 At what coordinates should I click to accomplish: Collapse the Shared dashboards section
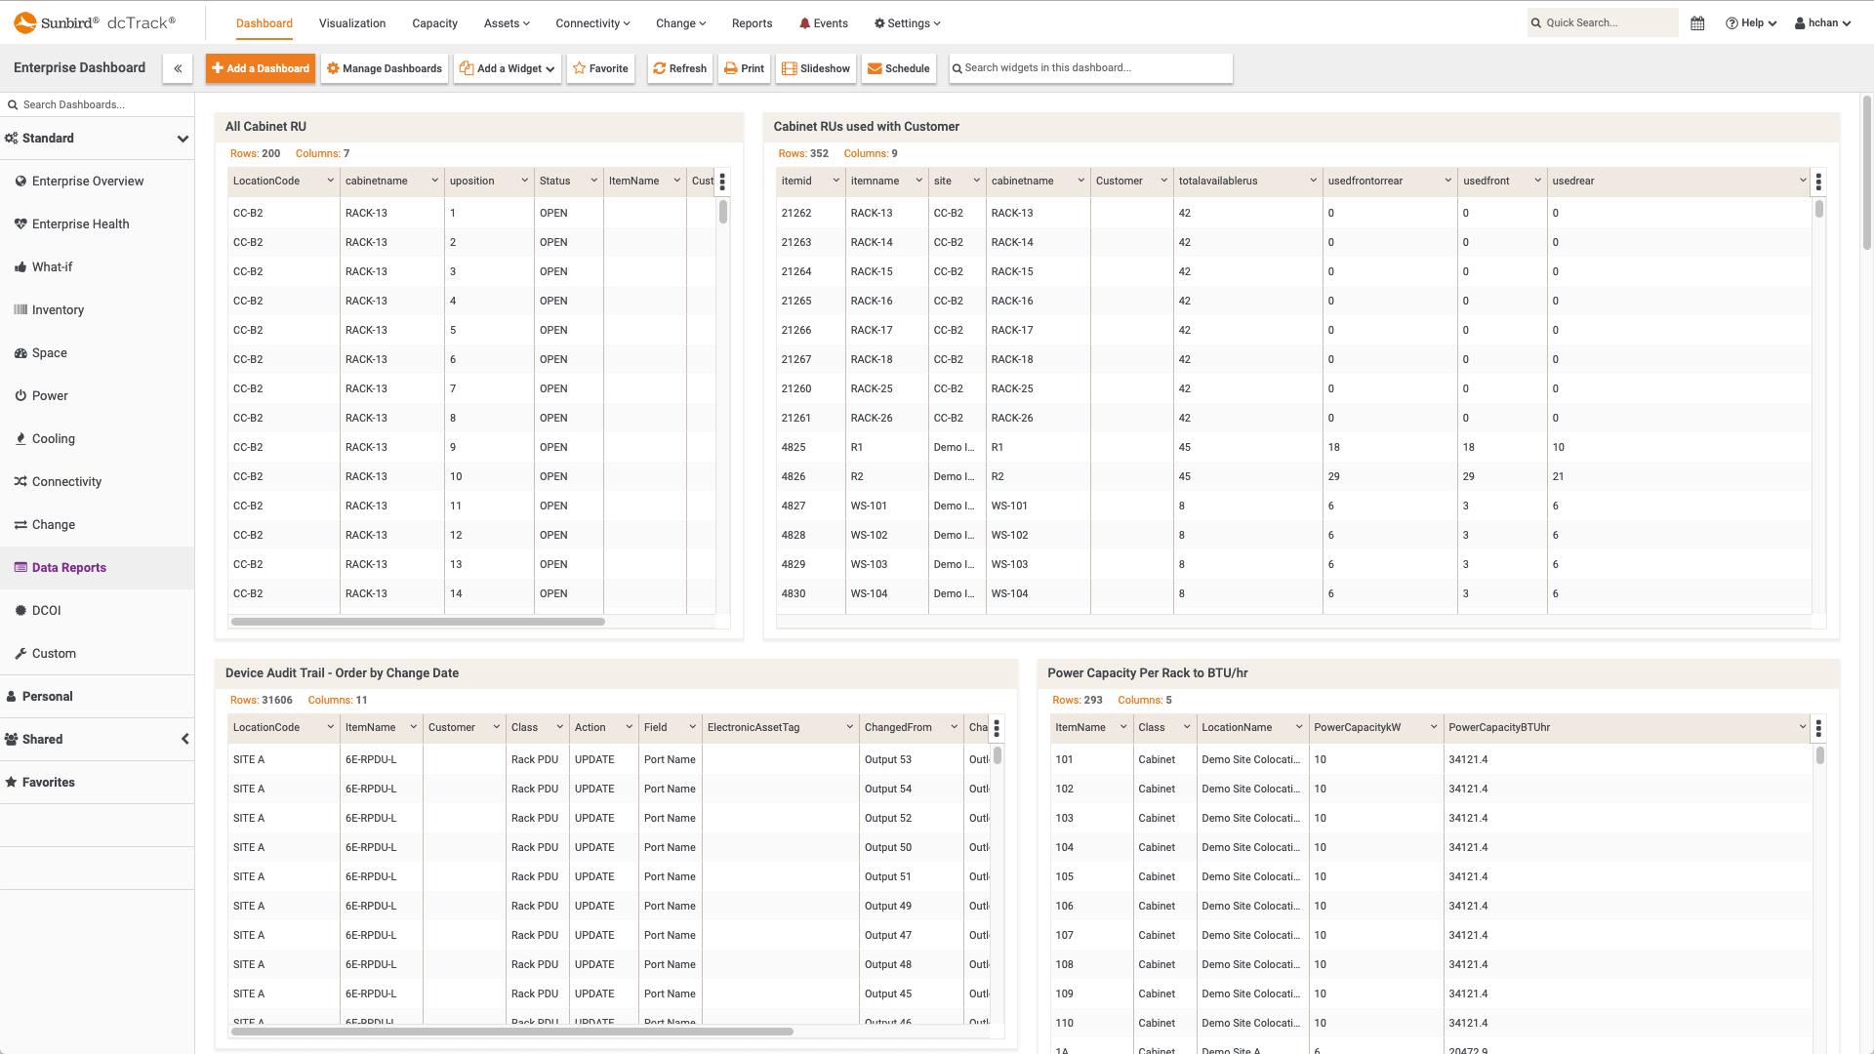pyautogui.click(x=185, y=739)
